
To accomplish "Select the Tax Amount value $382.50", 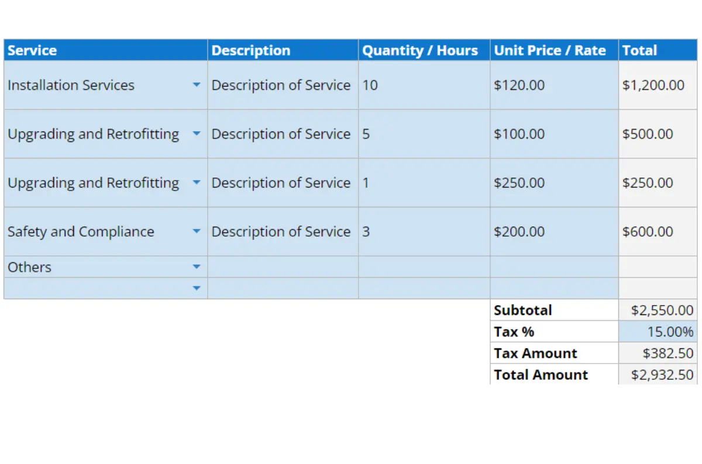I will pyautogui.click(x=659, y=354).
